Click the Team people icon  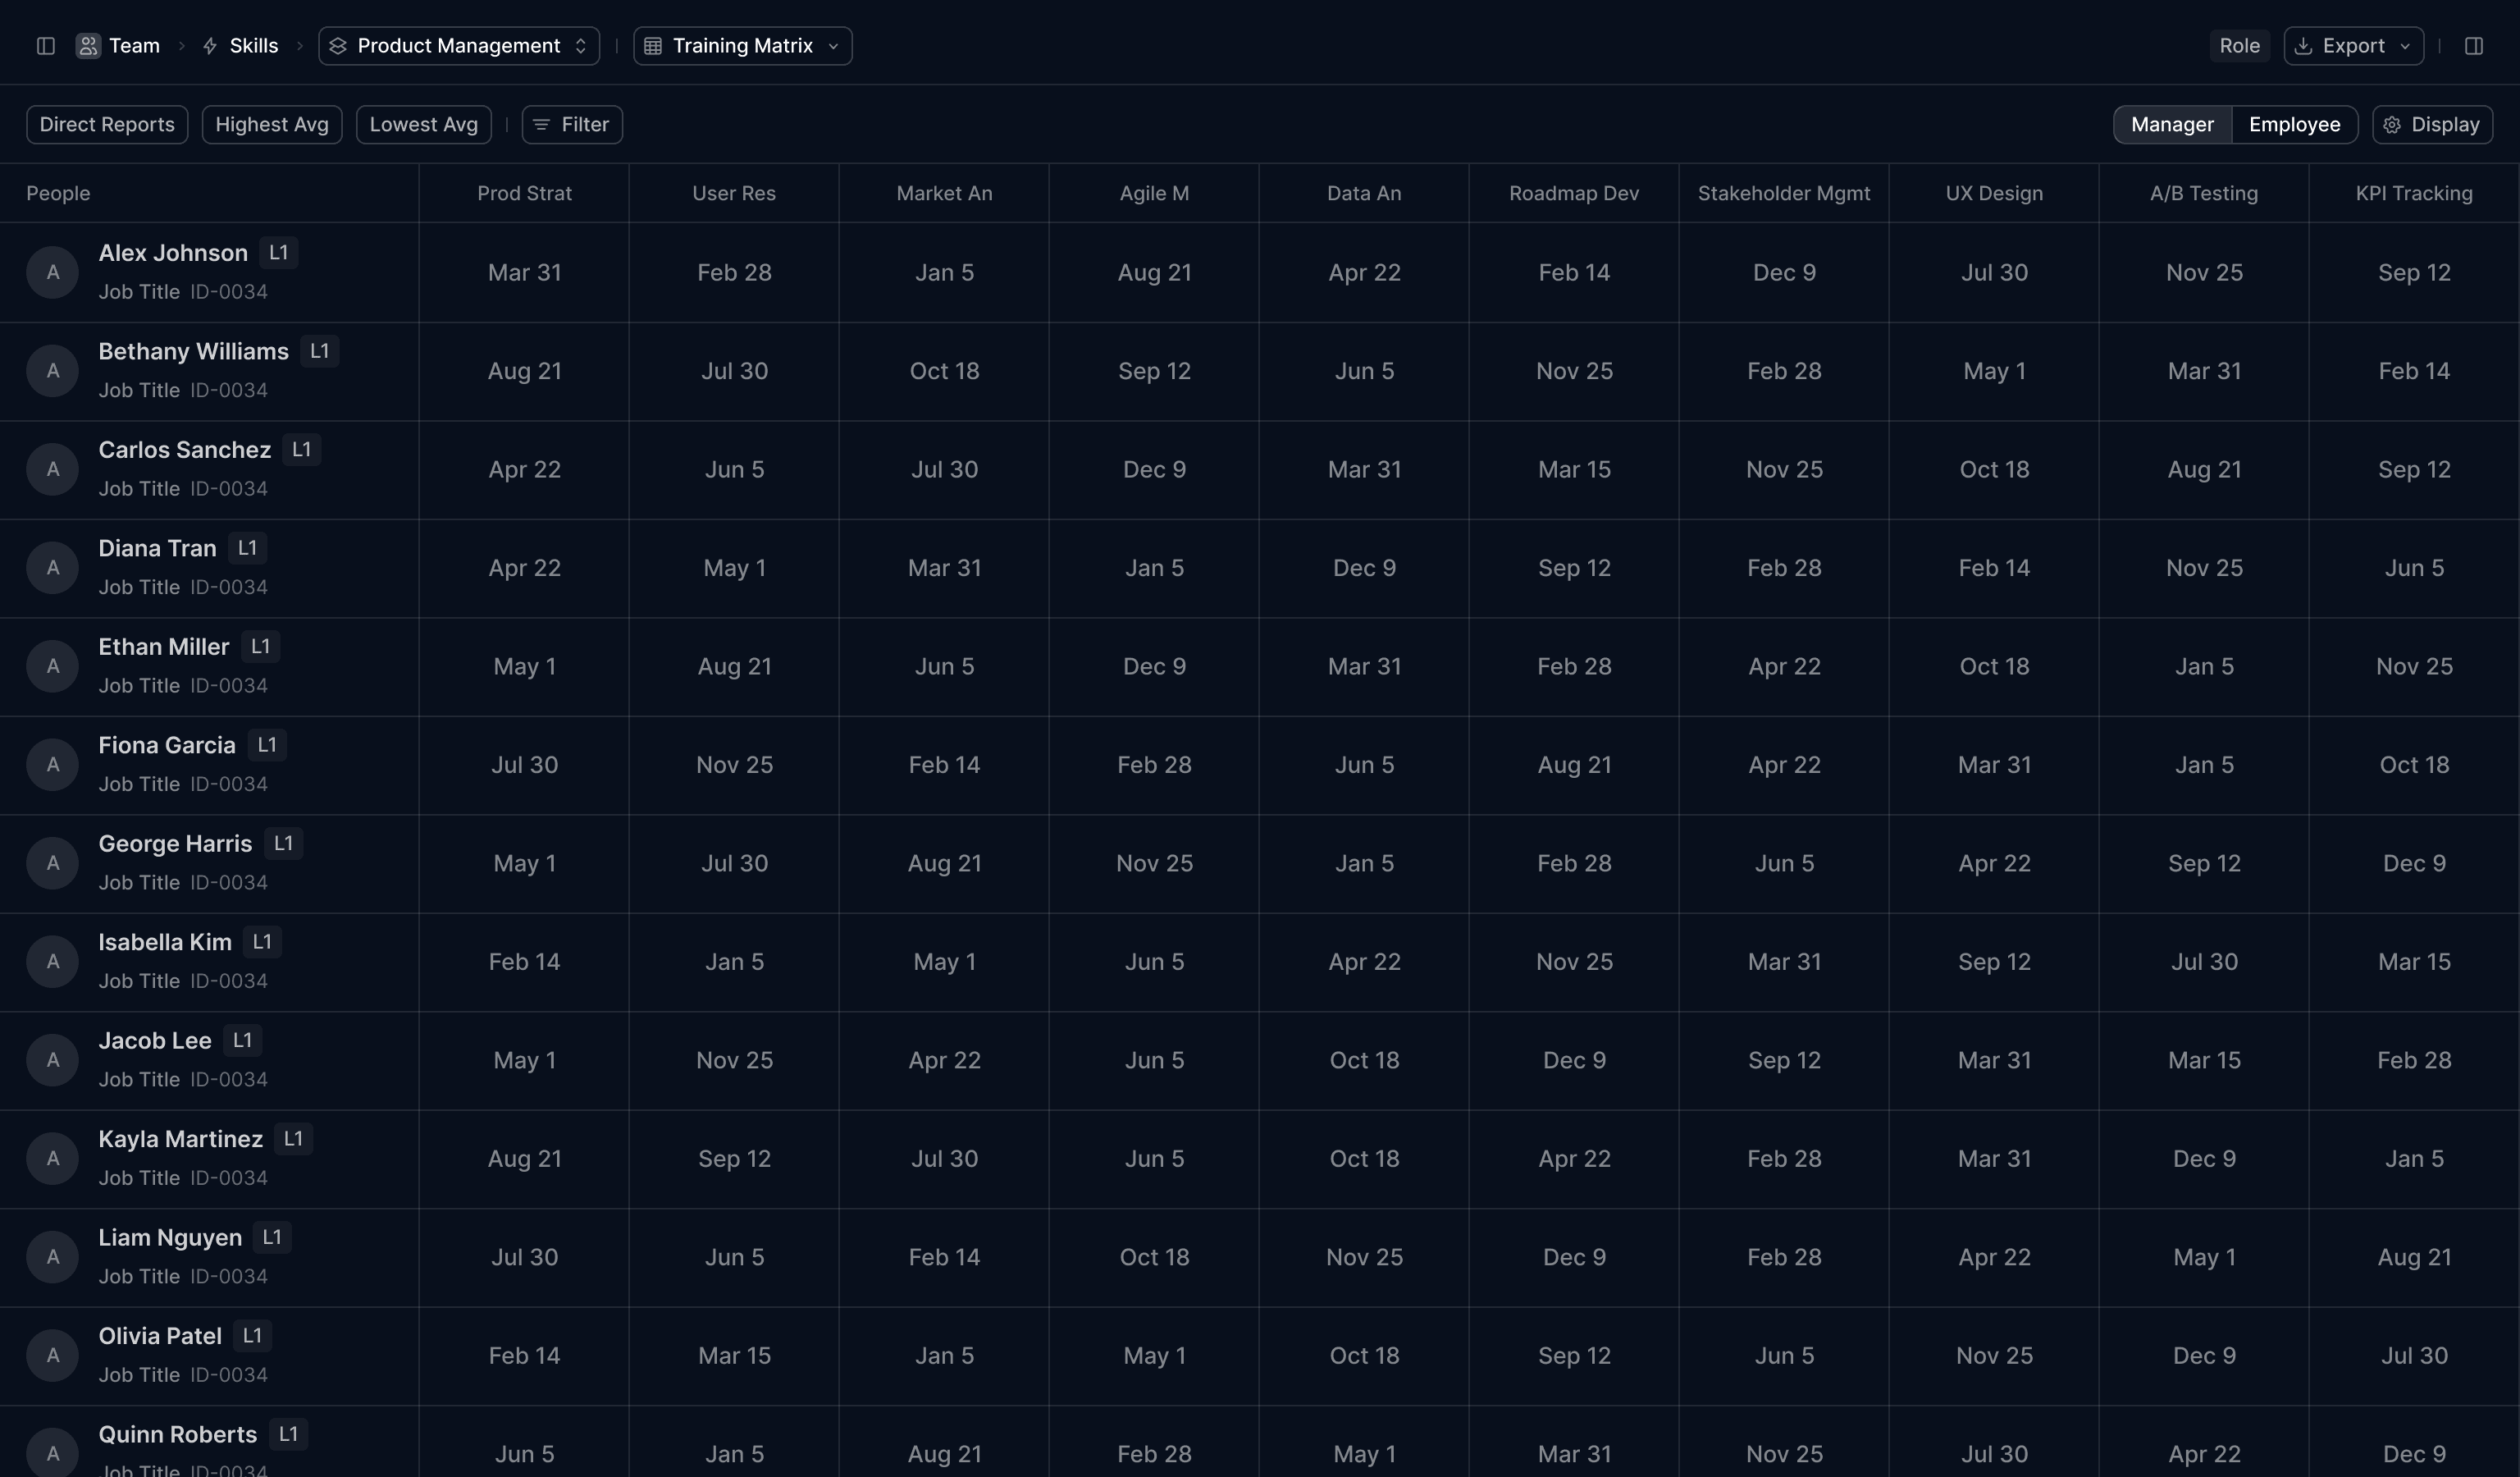(88, 46)
